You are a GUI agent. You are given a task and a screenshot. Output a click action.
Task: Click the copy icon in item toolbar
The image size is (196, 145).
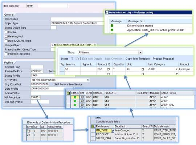click(77, 59)
